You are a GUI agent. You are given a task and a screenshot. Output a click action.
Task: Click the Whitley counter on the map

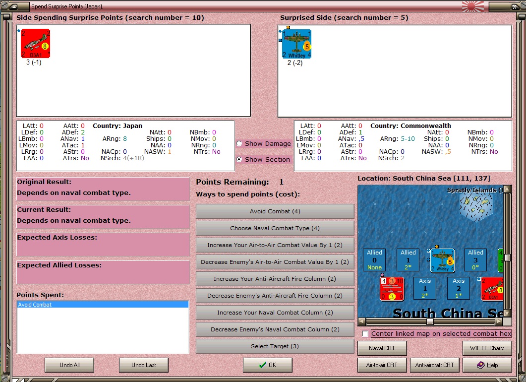click(443, 260)
